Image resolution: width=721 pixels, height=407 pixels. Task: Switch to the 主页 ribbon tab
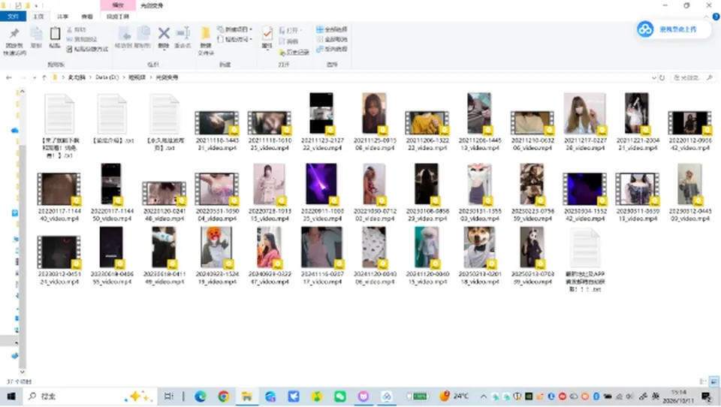(38, 17)
